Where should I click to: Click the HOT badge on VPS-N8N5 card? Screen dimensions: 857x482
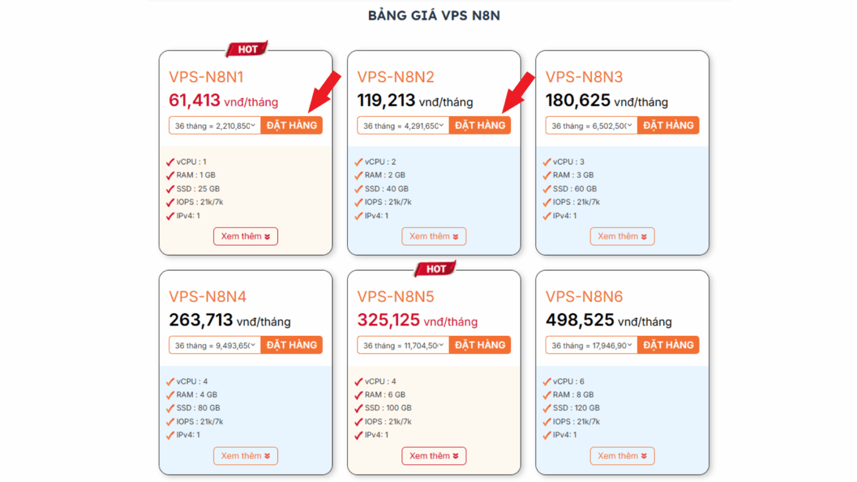(435, 267)
